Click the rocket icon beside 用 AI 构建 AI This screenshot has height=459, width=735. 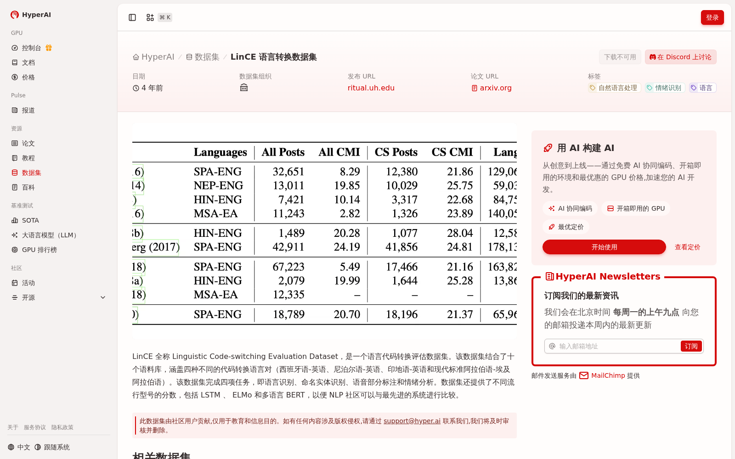(548, 148)
